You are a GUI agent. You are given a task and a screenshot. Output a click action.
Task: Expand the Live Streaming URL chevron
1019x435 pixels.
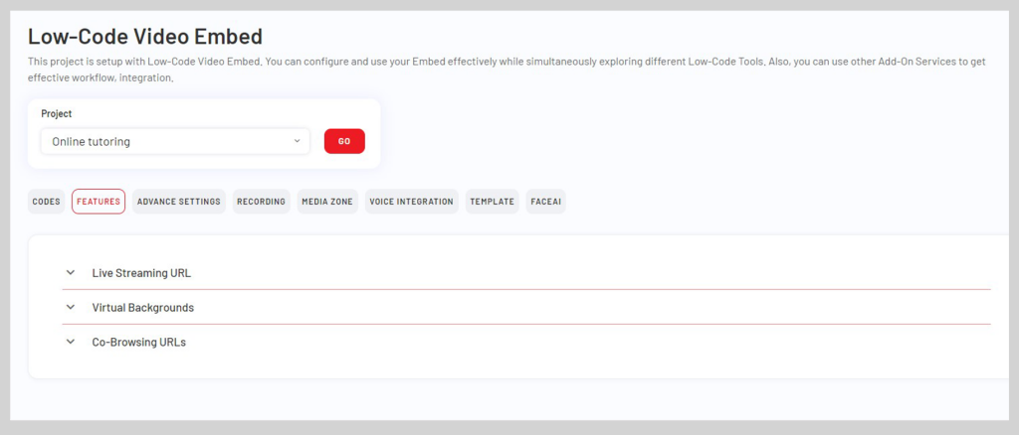pyautogui.click(x=71, y=272)
